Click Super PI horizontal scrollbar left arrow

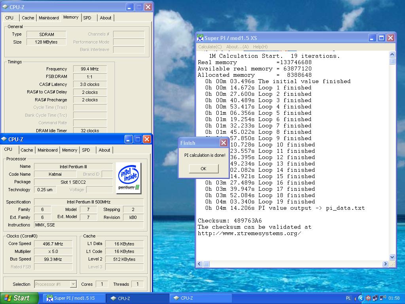pos(199,264)
